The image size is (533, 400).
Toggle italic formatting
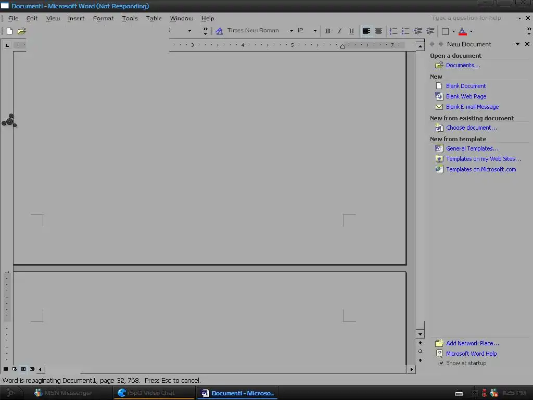[x=339, y=31]
